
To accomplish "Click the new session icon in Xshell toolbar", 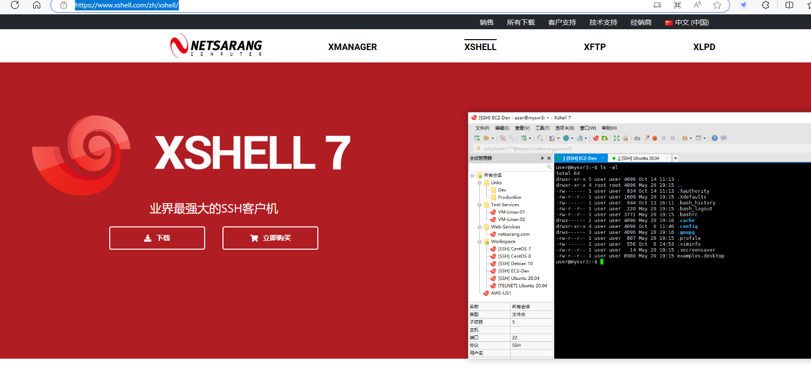I will (x=477, y=138).
